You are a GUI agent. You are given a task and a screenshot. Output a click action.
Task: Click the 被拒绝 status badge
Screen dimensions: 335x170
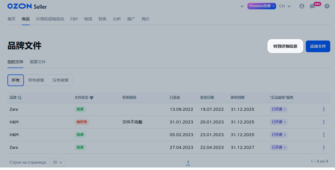click(82, 122)
